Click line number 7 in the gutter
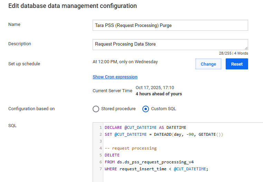263x182 pixels. click(101, 169)
